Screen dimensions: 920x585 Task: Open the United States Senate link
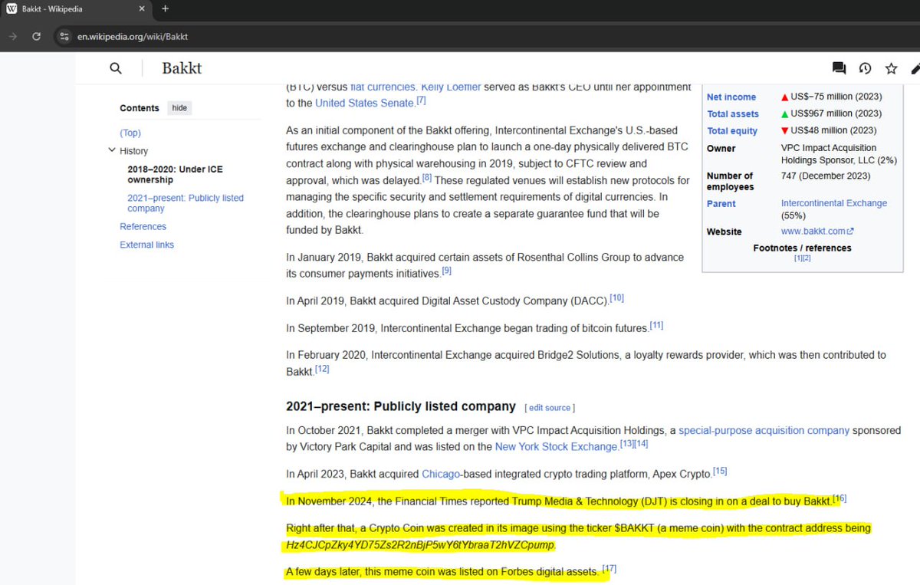coord(364,103)
